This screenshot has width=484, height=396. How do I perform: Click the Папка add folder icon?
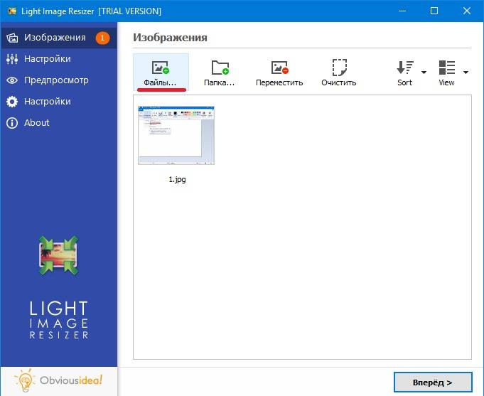tap(220, 68)
